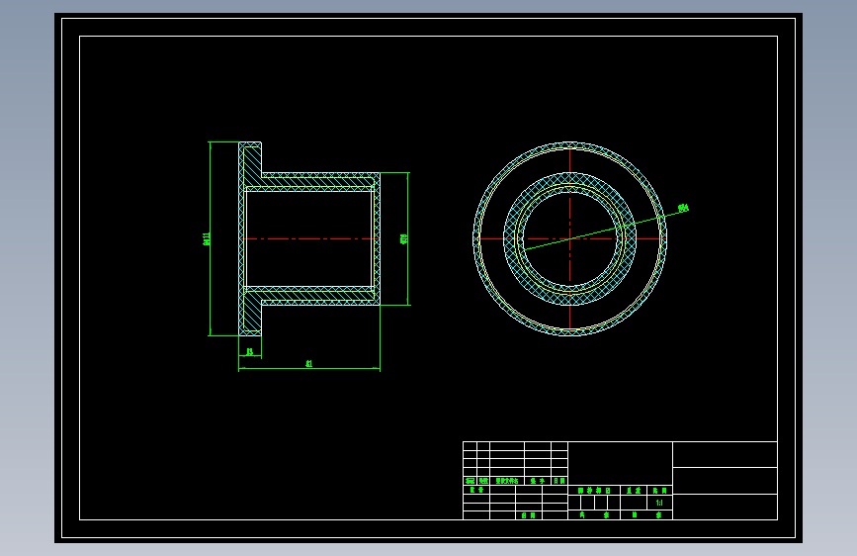This screenshot has width=857, height=556.
Task: Select the sleeve diameter dimension text beside section view
Action: coord(404,238)
